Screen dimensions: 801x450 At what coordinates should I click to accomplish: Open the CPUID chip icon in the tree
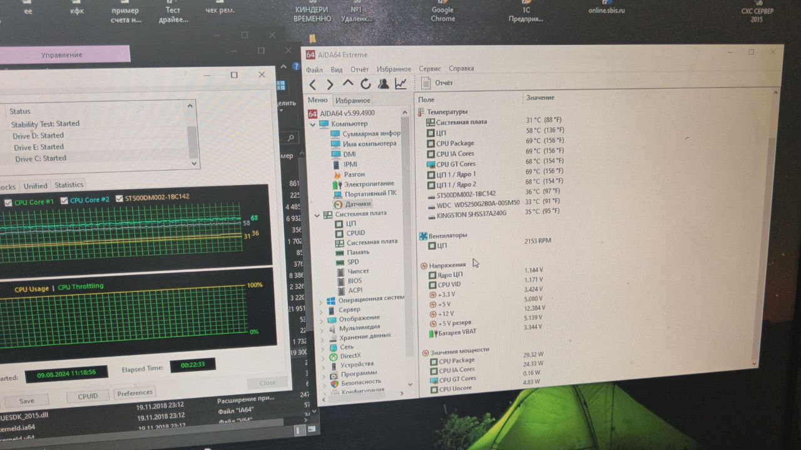coord(340,233)
